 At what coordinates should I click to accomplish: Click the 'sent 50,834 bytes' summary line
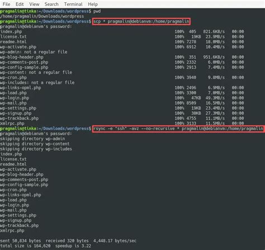point(68,241)
